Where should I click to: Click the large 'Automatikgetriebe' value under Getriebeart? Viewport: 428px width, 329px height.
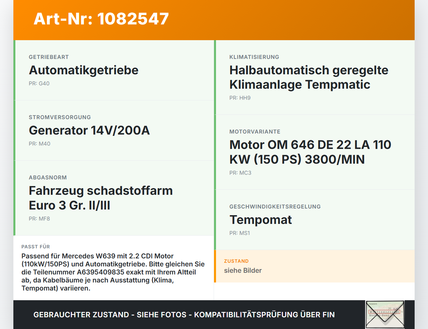84,70
